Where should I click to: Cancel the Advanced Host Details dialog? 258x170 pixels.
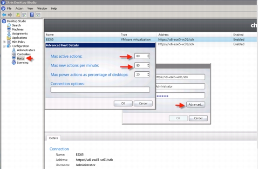143,103
